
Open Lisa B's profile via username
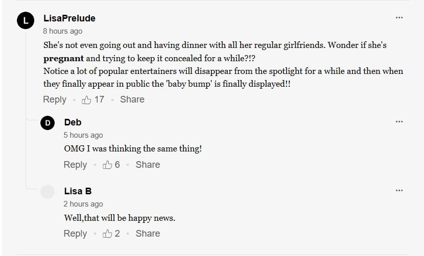78,191
